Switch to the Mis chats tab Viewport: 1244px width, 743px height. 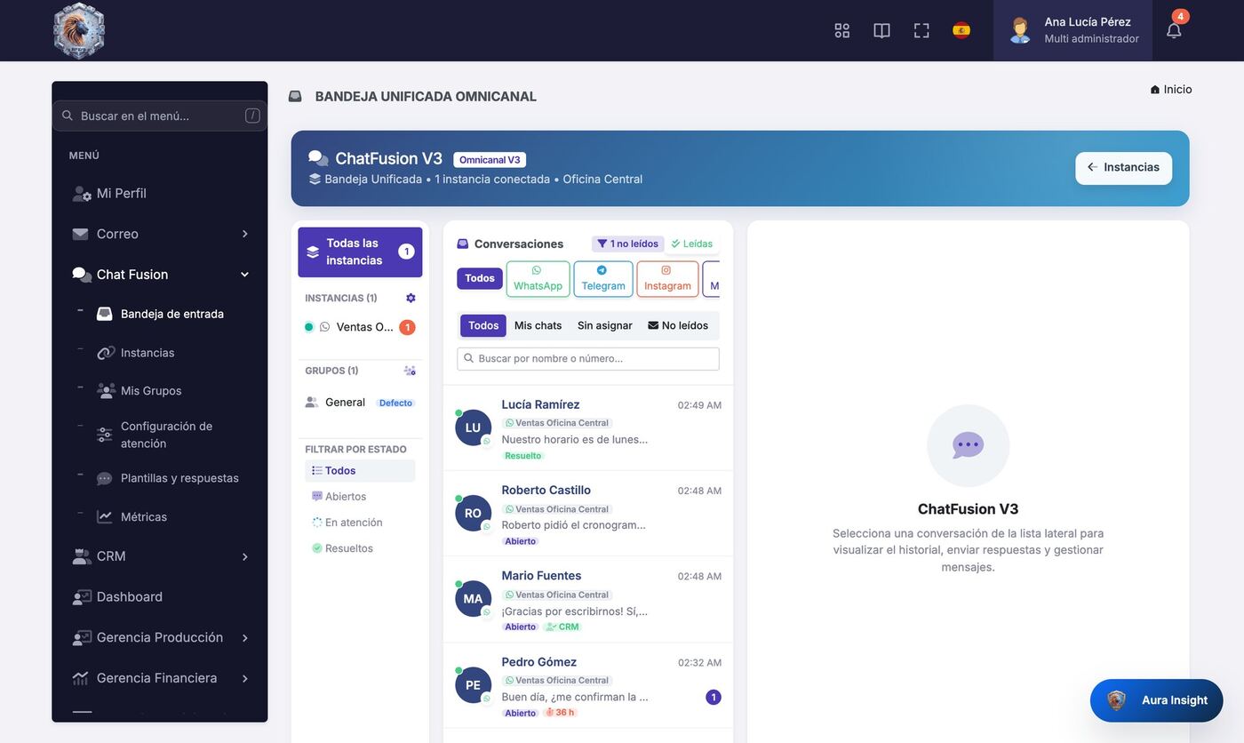click(x=538, y=325)
